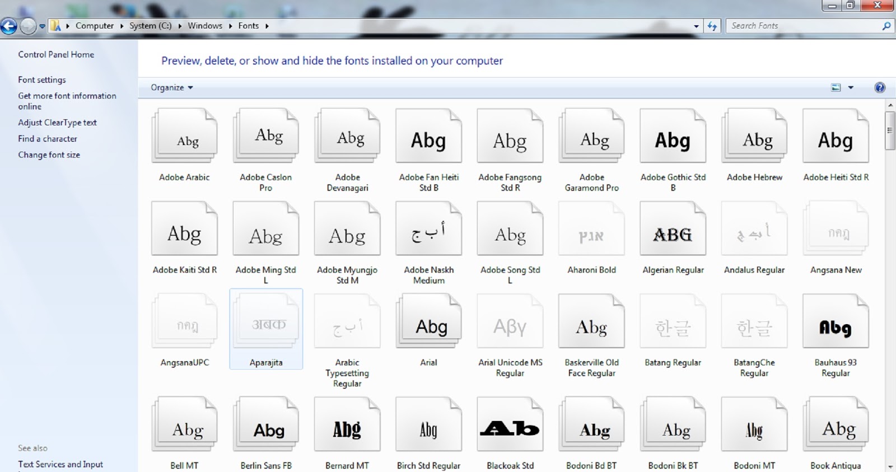Open Control Panel Home link

[x=56, y=54]
